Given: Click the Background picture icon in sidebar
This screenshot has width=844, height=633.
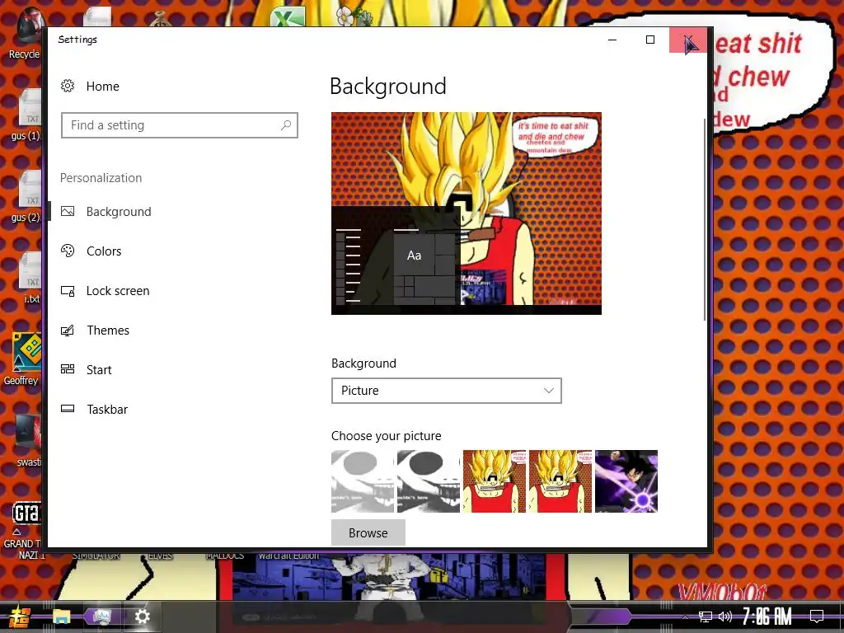Looking at the screenshot, I should coord(68,211).
